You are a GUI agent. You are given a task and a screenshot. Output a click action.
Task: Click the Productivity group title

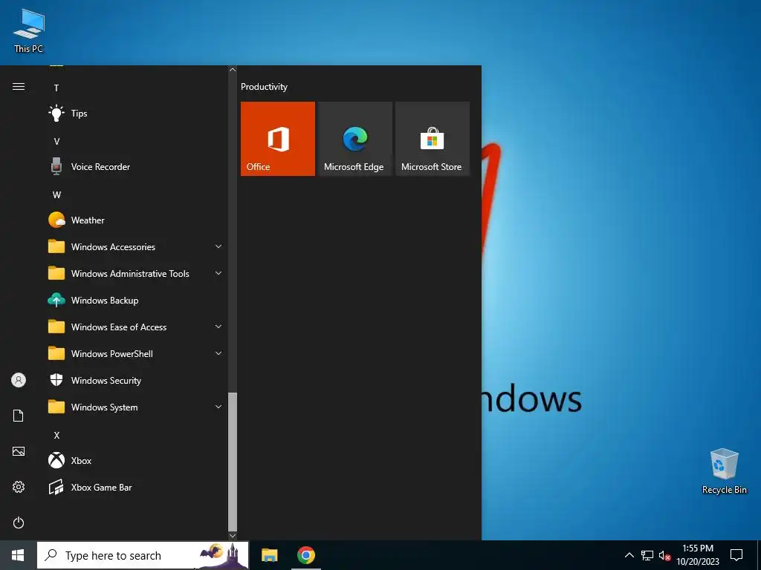coord(264,87)
